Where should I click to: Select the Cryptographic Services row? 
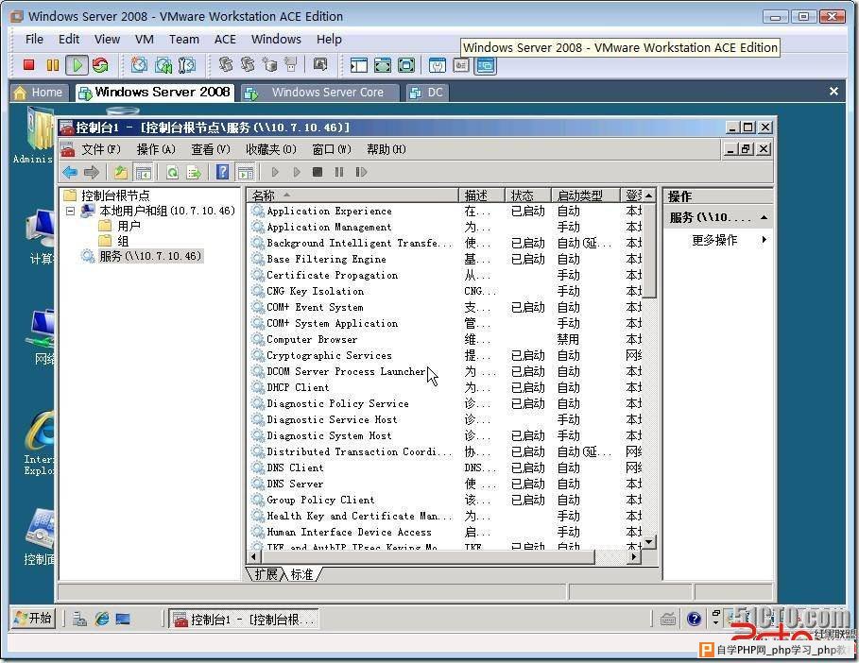coord(445,355)
